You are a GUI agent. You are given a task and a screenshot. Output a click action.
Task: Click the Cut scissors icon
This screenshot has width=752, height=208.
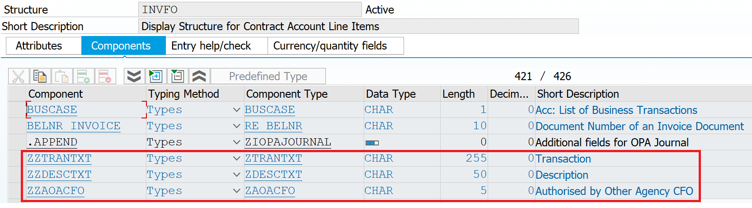point(19,77)
